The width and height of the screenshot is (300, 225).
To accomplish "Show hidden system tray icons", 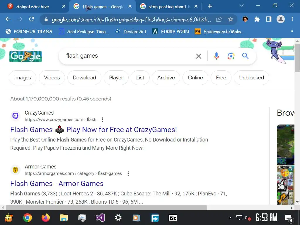I will click(x=230, y=218).
